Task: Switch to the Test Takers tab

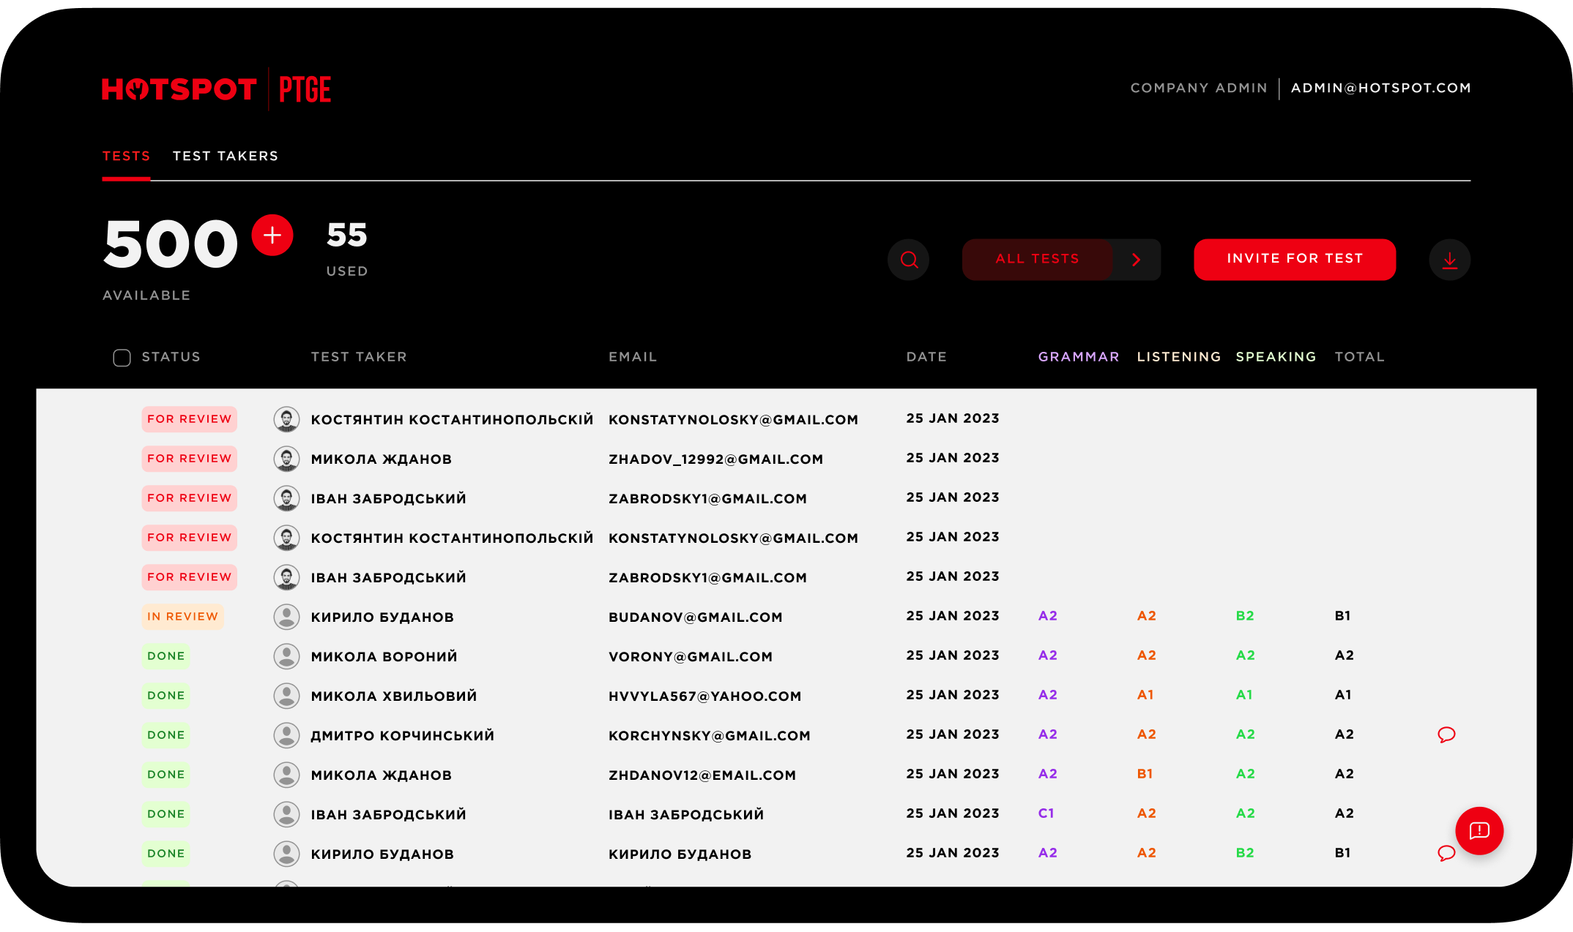Action: [x=226, y=157]
